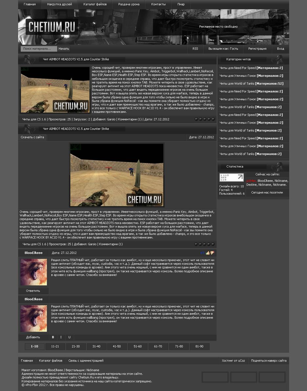Open the RSS feed link
Image resolution: width=307 pixels, height=391 pixels.
(195, 49)
